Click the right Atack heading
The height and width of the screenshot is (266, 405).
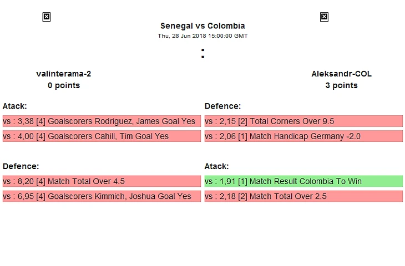217,166
